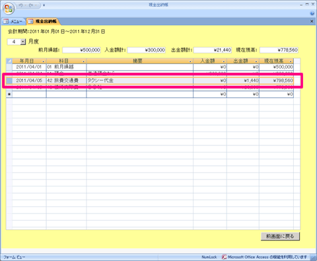The height and width of the screenshot is (261, 317).
Task: Click the 現在残高 field showing ¥778,560
Action: pos(279,50)
